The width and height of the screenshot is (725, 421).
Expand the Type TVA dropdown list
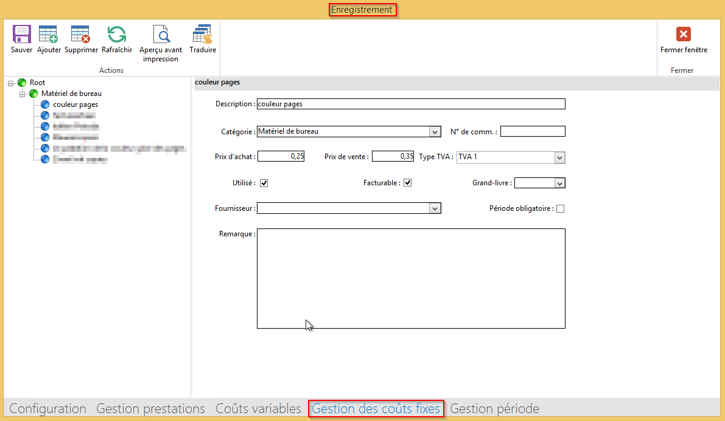[559, 158]
